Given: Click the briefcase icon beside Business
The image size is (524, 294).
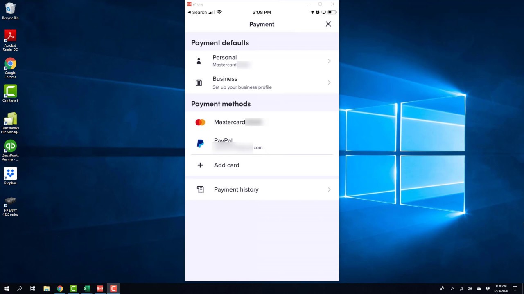Looking at the screenshot, I should (x=199, y=82).
